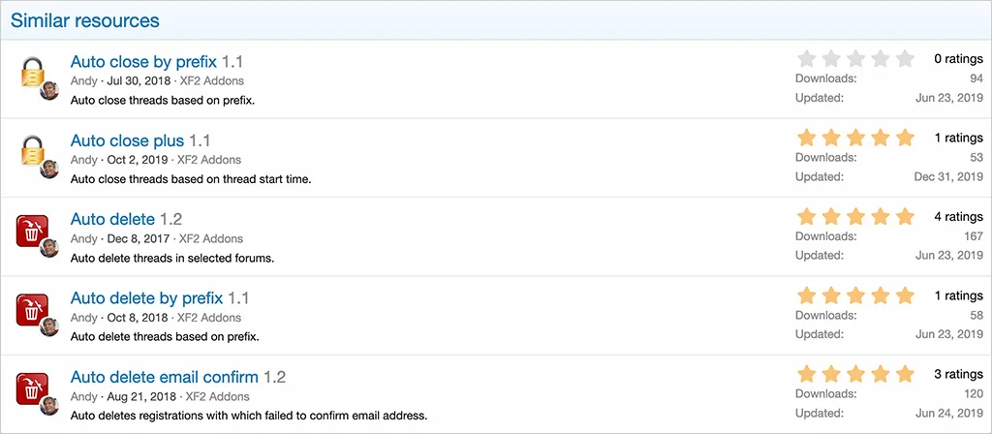Click the padlock icon for Auto close by prefix
Viewport: 992px width, 434px height.
[x=33, y=75]
